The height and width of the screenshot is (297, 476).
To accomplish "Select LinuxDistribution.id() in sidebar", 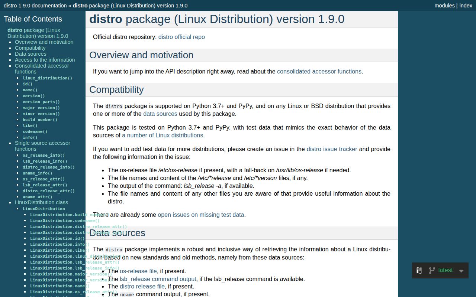I will coord(57,238).
